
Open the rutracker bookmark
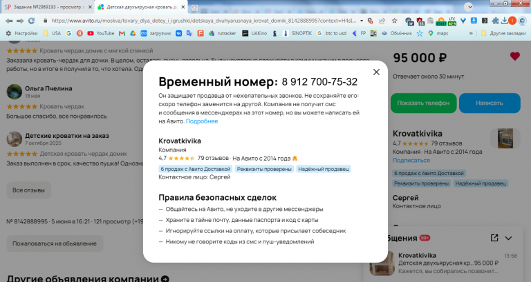(223, 33)
